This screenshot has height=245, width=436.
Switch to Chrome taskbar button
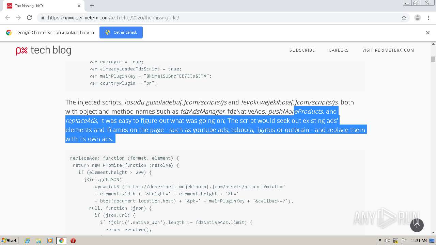coord(61,241)
